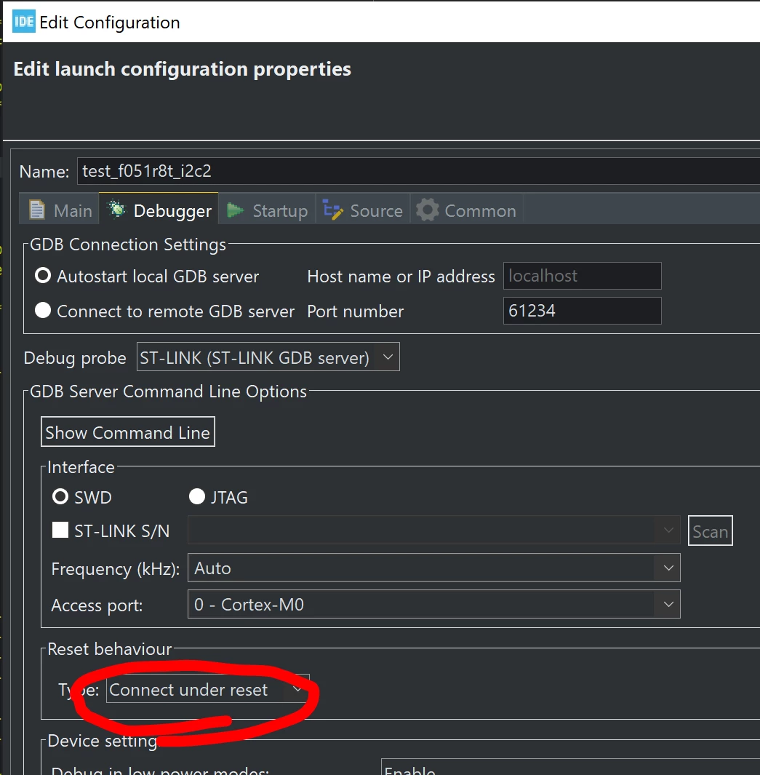Switch to the Main tab

60,210
